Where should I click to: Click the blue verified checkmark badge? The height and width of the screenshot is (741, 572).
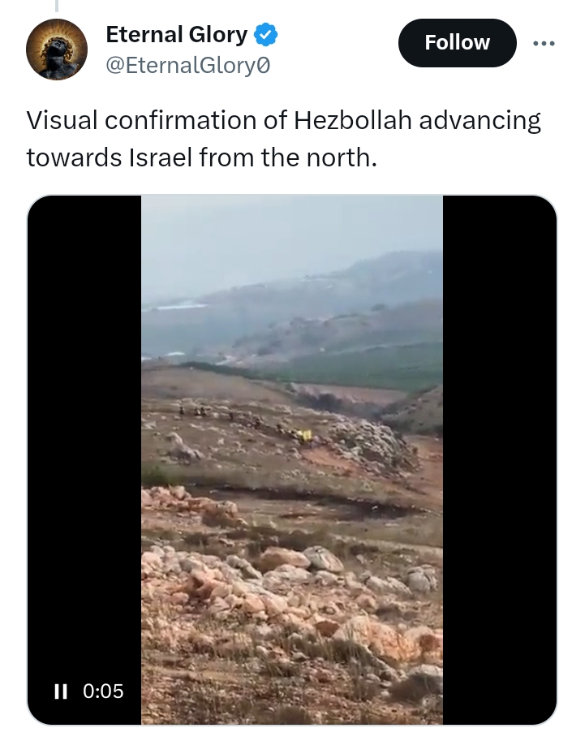click(x=266, y=35)
